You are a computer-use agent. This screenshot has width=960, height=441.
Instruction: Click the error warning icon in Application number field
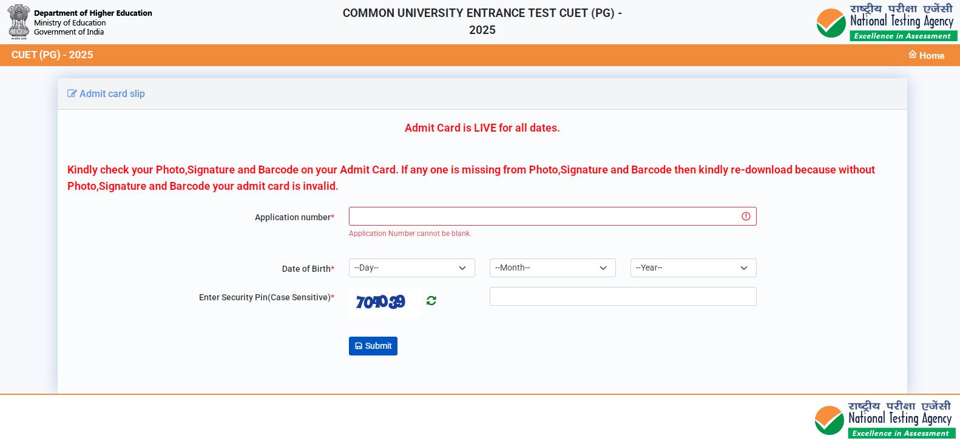746,217
